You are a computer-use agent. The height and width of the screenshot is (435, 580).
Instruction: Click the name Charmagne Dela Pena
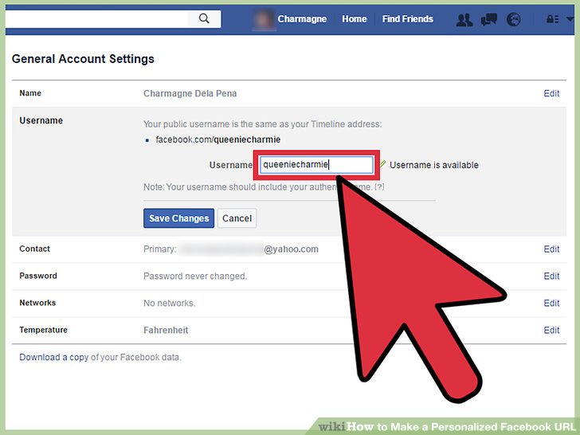(190, 93)
